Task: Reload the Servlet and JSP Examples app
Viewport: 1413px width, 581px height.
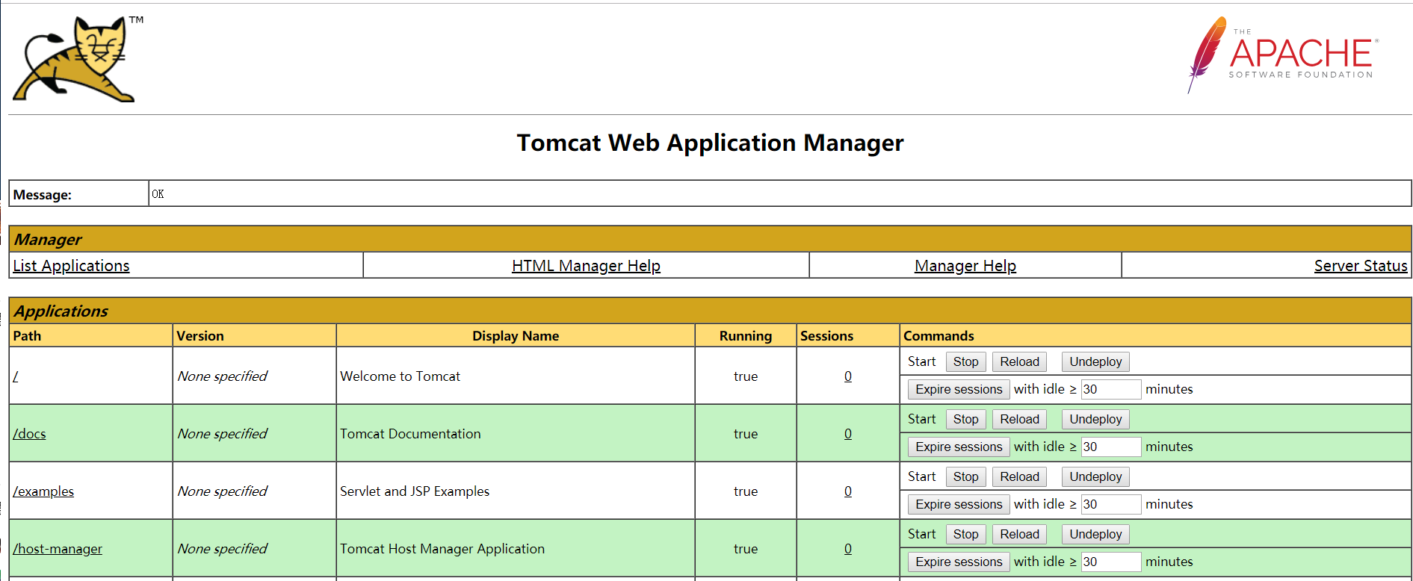Action: [x=1019, y=476]
